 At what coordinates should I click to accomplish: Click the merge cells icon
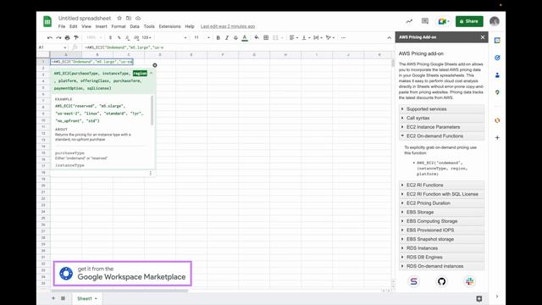click(276, 37)
